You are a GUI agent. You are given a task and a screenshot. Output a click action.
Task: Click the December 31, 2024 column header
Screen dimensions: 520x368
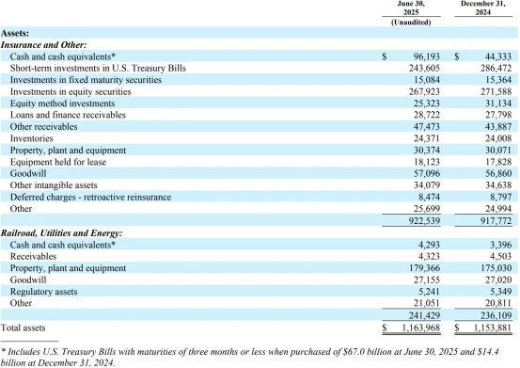483,8
